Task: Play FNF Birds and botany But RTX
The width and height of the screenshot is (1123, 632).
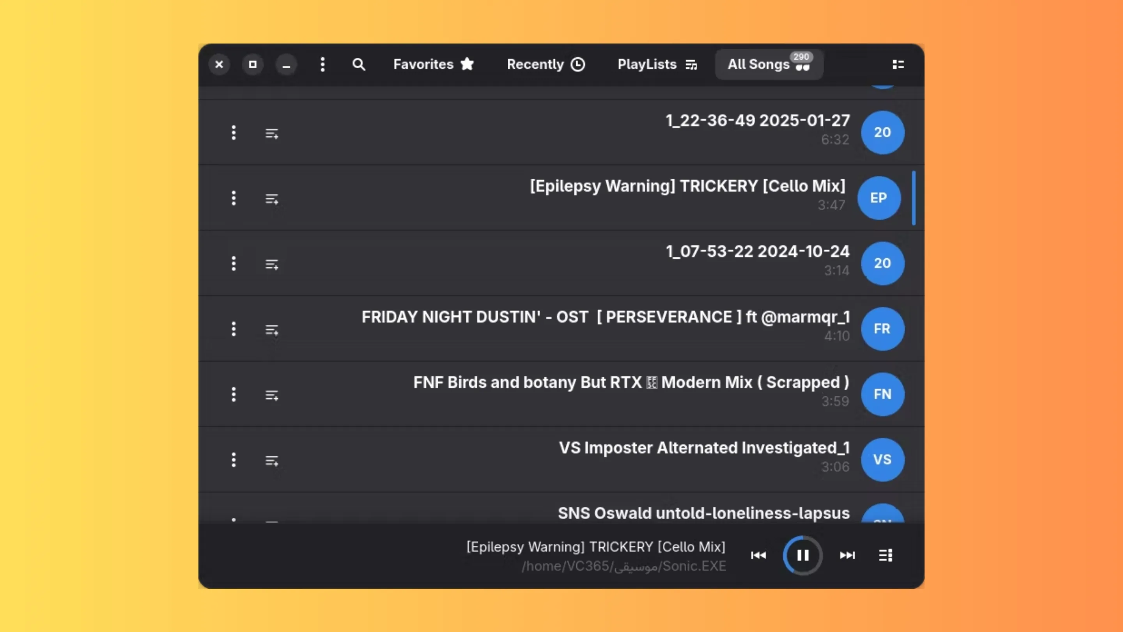Action: click(x=631, y=382)
